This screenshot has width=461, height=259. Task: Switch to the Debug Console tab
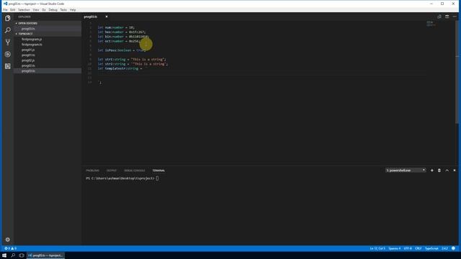[135, 171]
